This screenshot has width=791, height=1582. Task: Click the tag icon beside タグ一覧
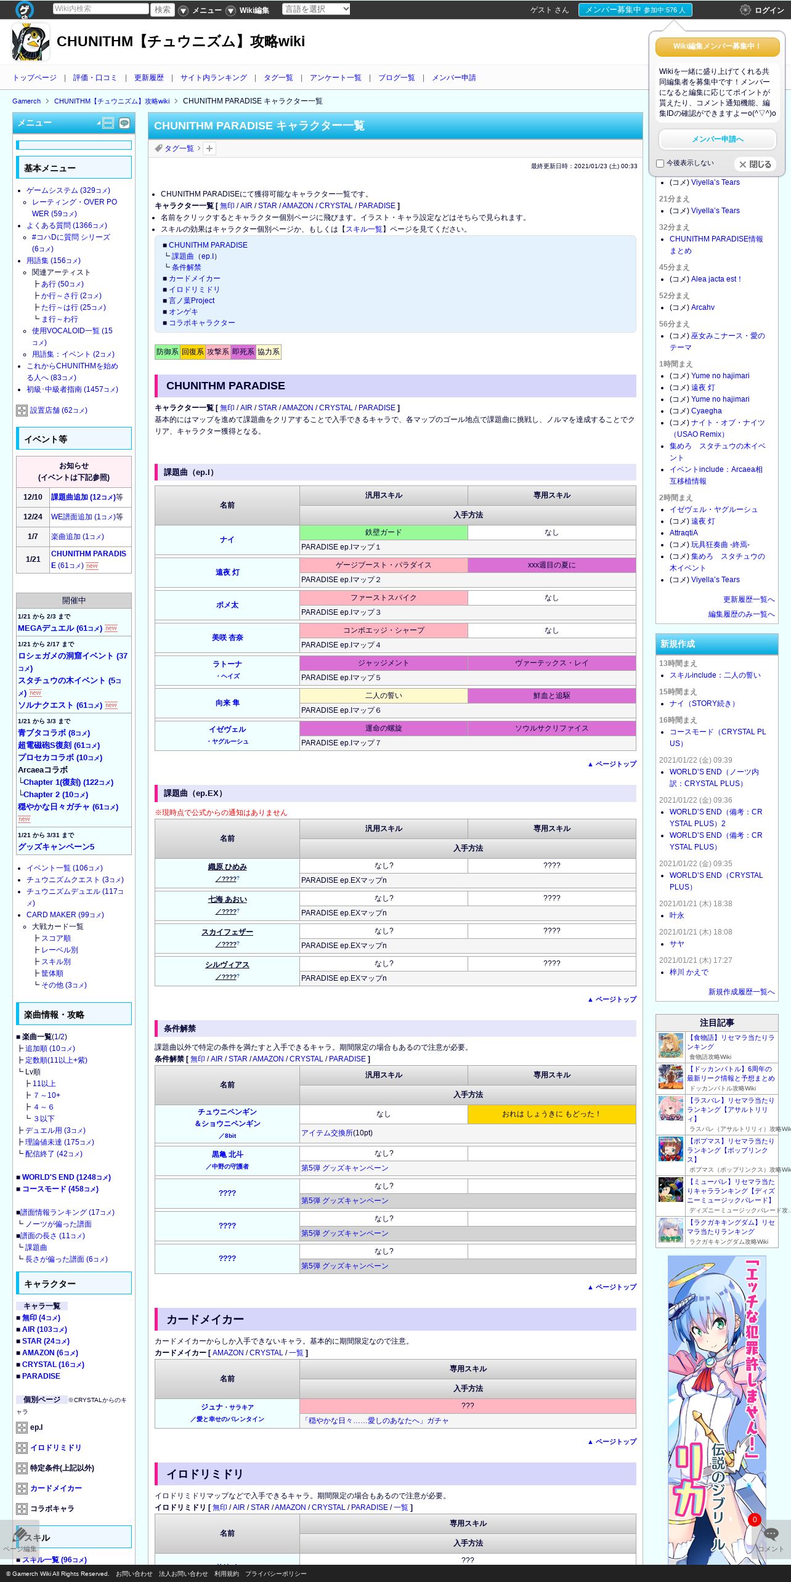(x=158, y=148)
